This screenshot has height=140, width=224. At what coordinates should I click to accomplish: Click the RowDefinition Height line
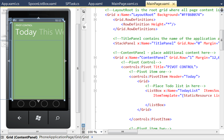[x=148, y=24]
